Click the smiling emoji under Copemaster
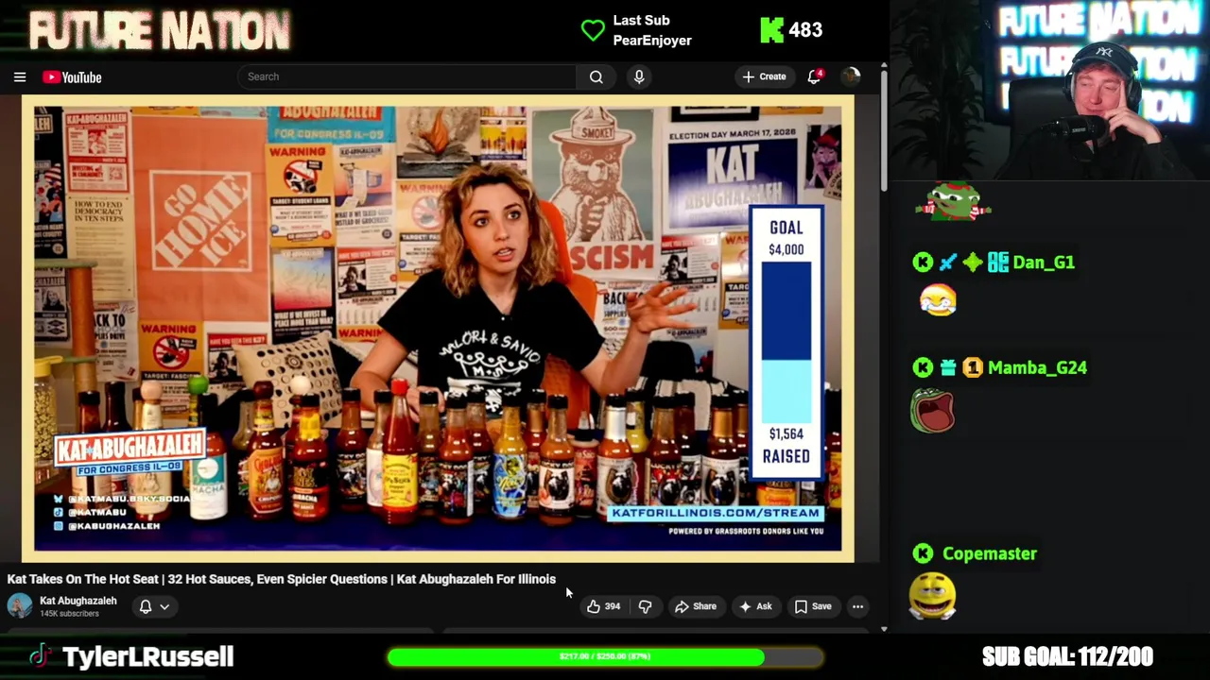The height and width of the screenshot is (680, 1210). [x=932, y=596]
